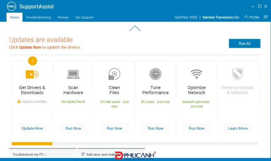
Task: Click the 'Network optimized' status text
Action: pos(196,104)
